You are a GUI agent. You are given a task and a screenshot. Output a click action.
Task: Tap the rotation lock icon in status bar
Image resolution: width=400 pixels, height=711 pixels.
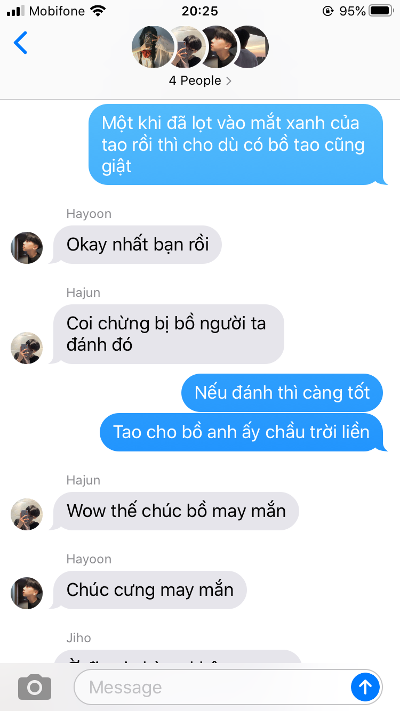point(327,11)
